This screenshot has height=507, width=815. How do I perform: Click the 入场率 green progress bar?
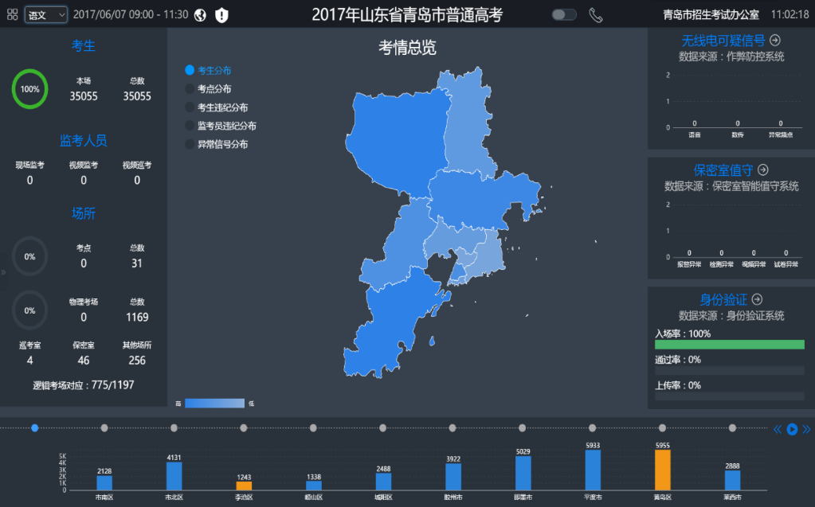tap(729, 345)
